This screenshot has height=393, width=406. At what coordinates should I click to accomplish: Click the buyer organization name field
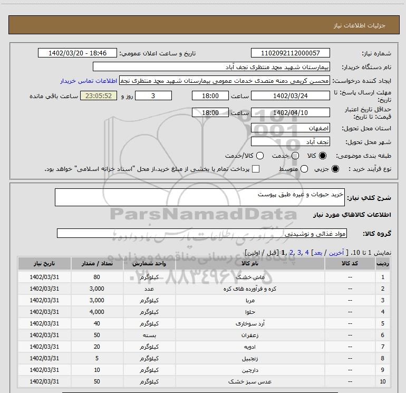(211, 67)
